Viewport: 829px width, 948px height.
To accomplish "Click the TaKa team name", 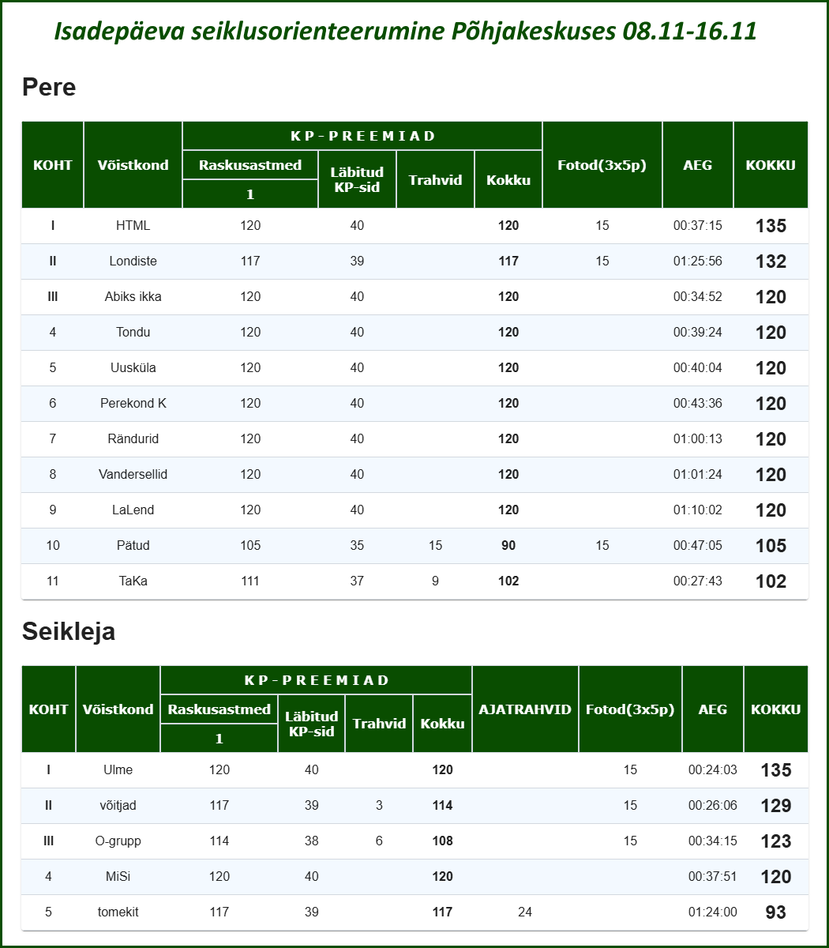I will click(133, 581).
